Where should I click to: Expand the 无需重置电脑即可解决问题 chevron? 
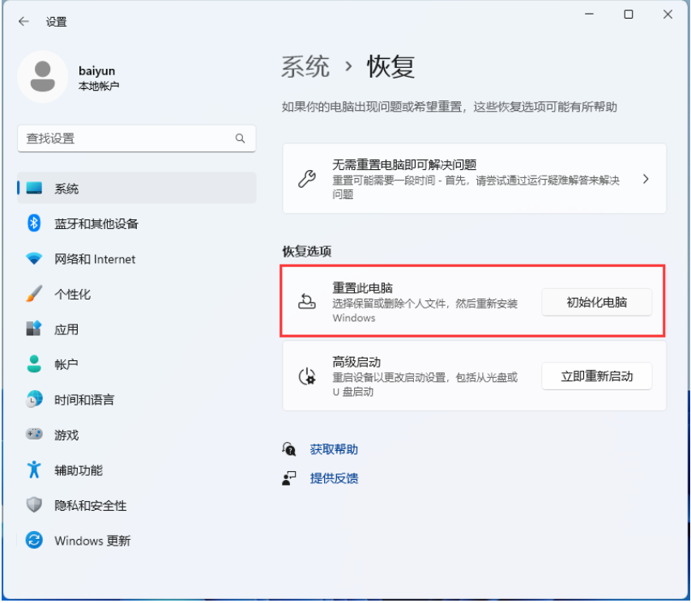coord(646,179)
